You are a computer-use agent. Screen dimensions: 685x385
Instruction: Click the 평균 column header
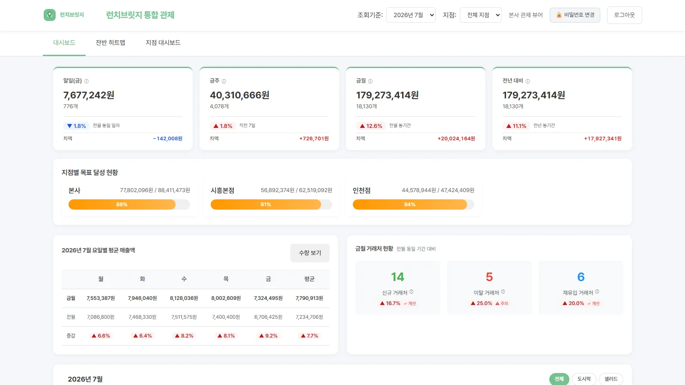click(310, 279)
